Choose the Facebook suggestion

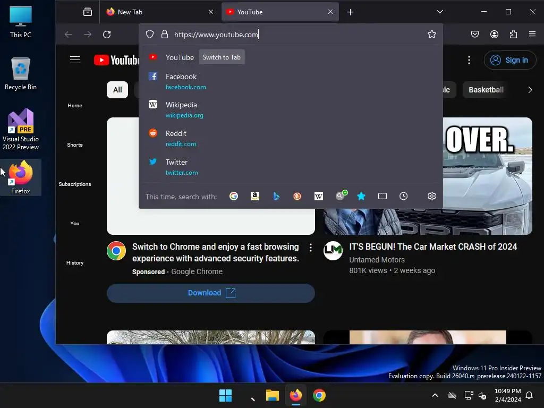point(291,81)
